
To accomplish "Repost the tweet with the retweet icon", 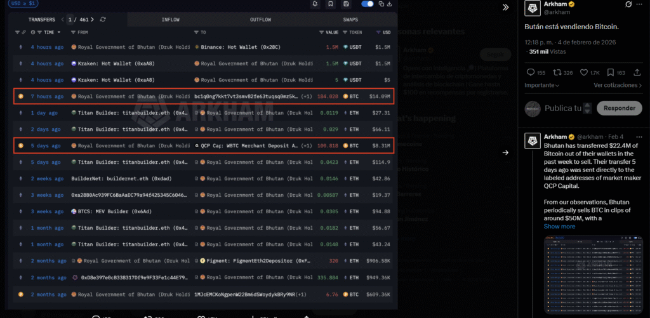I will 556,73.
